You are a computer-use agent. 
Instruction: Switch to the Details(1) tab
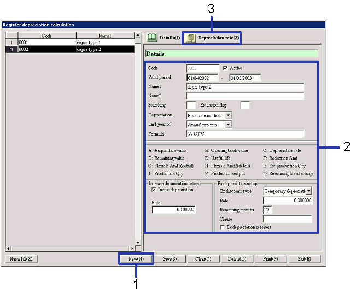(x=162, y=38)
